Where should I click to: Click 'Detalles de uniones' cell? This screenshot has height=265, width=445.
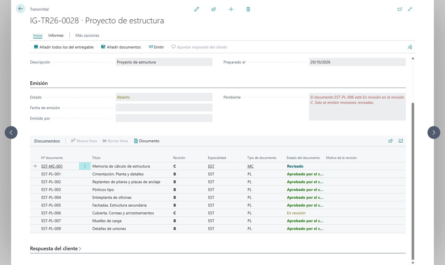click(109, 229)
